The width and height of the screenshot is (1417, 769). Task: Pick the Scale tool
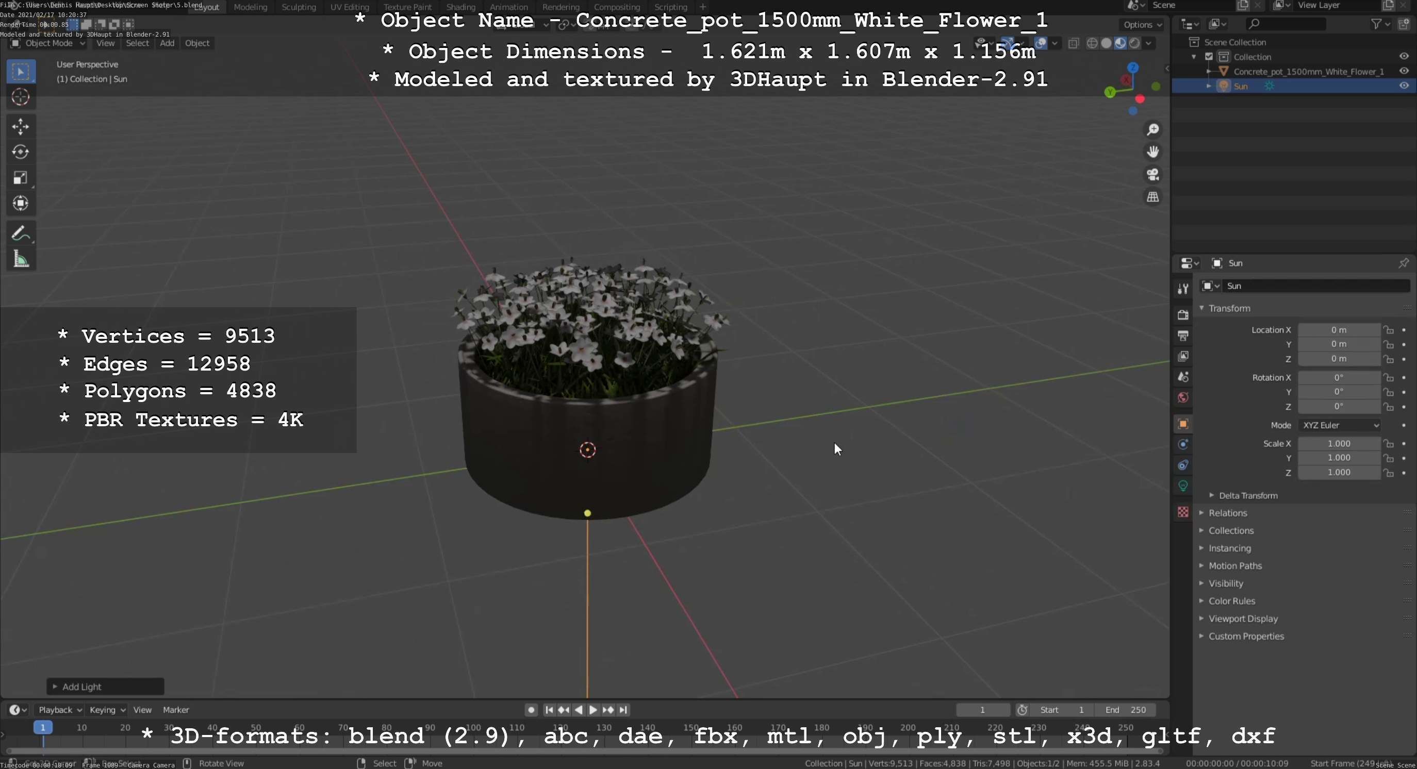click(21, 177)
